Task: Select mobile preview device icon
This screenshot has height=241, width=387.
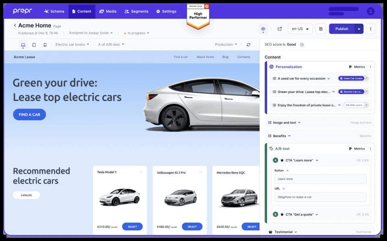Action: pos(45,45)
